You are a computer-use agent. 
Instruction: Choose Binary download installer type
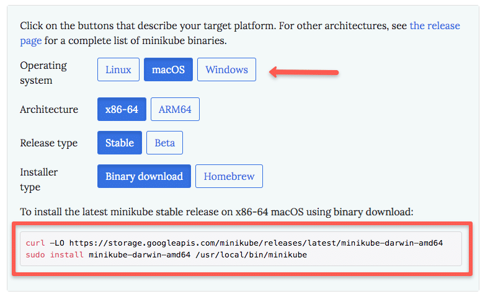144,176
